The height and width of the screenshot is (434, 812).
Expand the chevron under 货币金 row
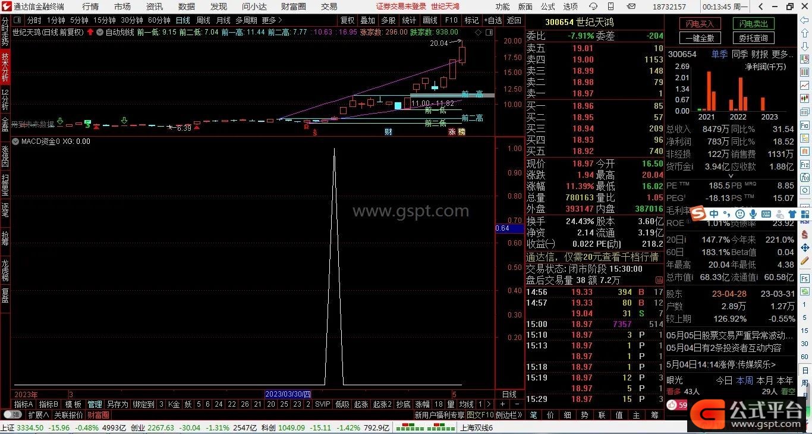(731, 175)
